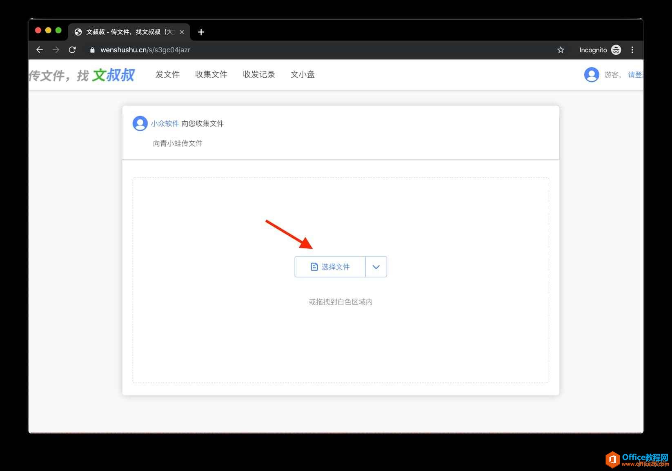Image resolution: width=672 pixels, height=471 pixels.
Task: Open Chrome three-dot menu
Action: click(x=632, y=50)
